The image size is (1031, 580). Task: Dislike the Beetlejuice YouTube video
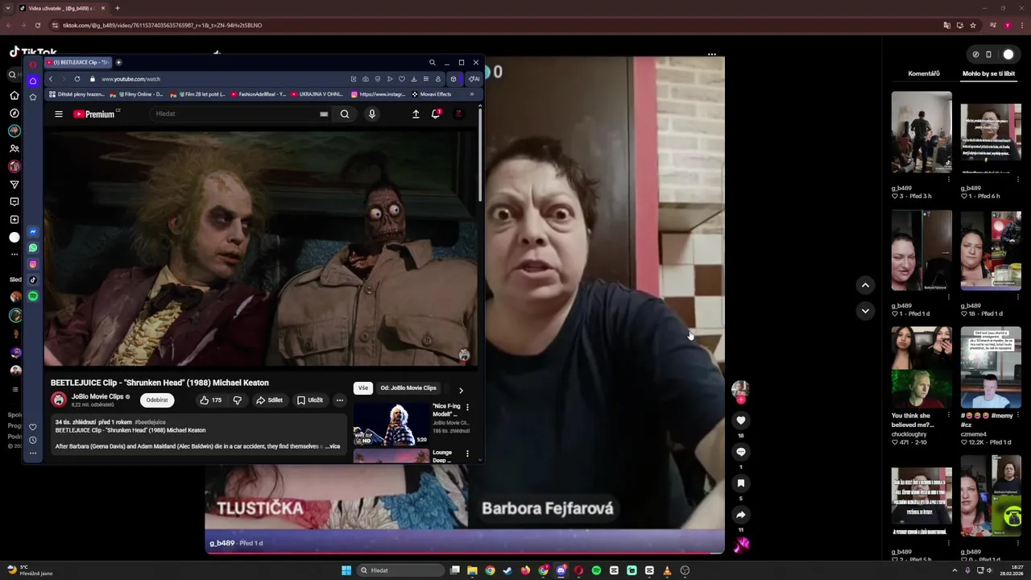[237, 400]
